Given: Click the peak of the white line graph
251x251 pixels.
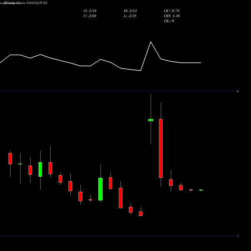Looking at the screenshot, I should coord(151,42).
